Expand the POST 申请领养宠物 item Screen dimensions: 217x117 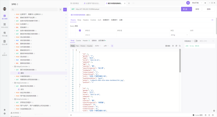[15, 76]
